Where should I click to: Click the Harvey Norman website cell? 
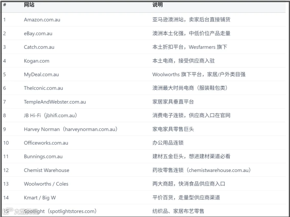71,129
